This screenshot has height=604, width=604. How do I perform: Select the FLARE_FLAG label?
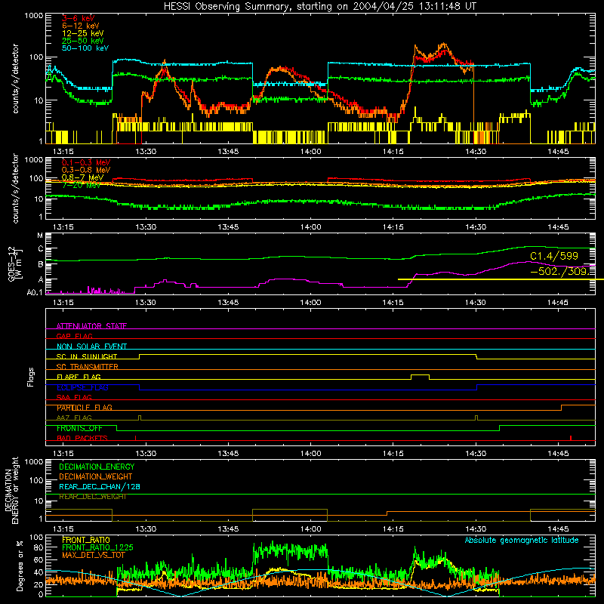tap(79, 377)
